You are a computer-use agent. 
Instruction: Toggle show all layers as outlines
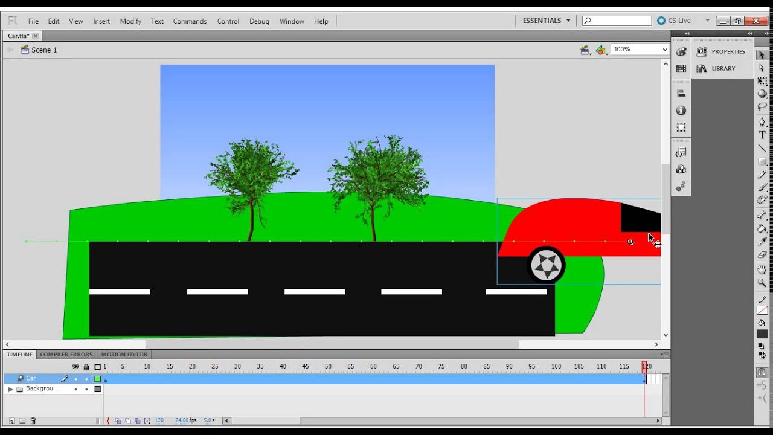tap(97, 367)
